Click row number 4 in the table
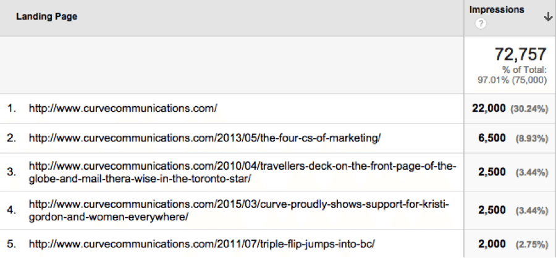 tap(11, 210)
